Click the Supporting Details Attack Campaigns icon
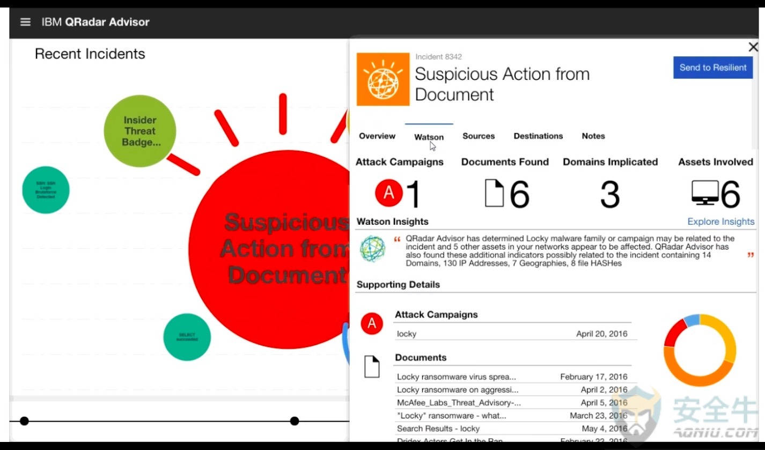Viewport: 765px width, 450px height. tap(372, 323)
